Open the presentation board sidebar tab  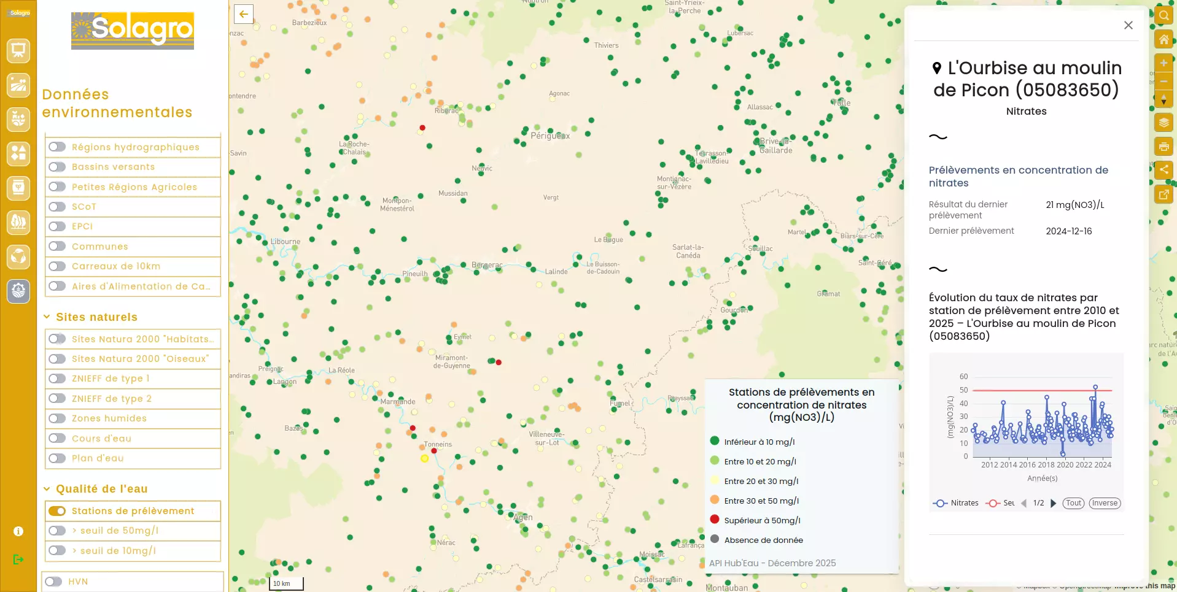[18, 51]
